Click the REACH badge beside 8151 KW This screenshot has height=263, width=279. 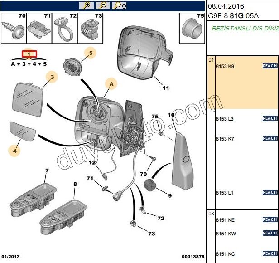[270, 233]
